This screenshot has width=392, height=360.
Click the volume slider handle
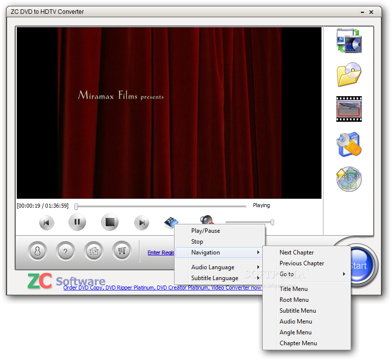coord(273,222)
